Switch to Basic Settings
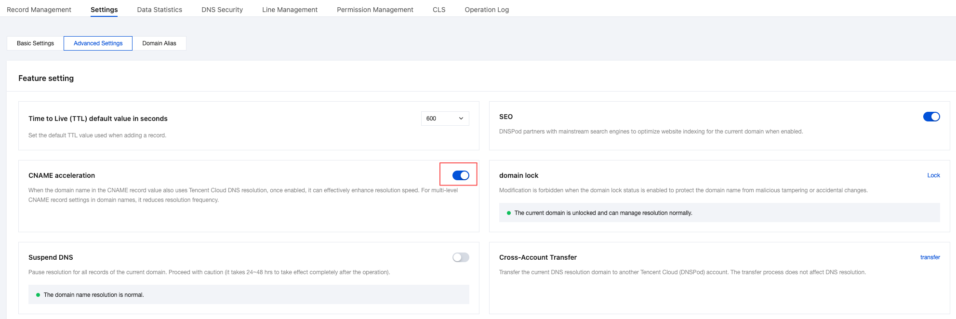Screen dimensions: 956x319 pyautogui.click(x=35, y=43)
